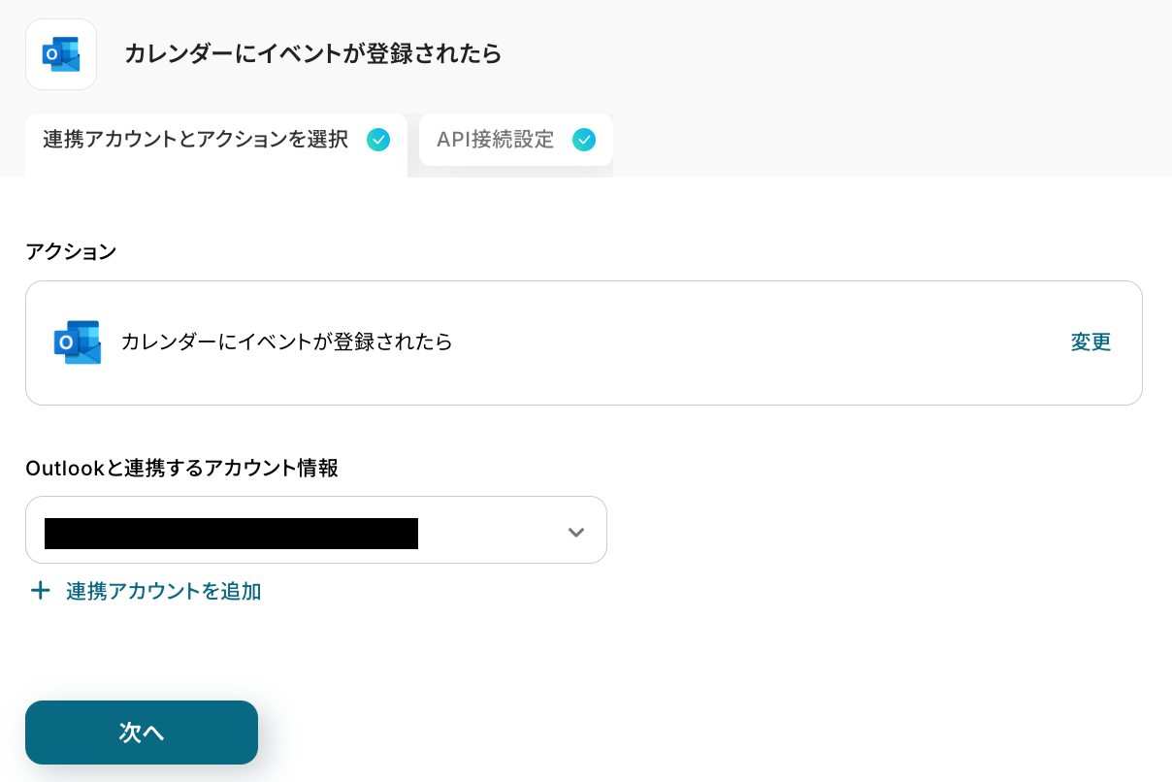
Task: Click the header title カレンダーにイベントが登録されたら
Action: (x=312, y=54)
